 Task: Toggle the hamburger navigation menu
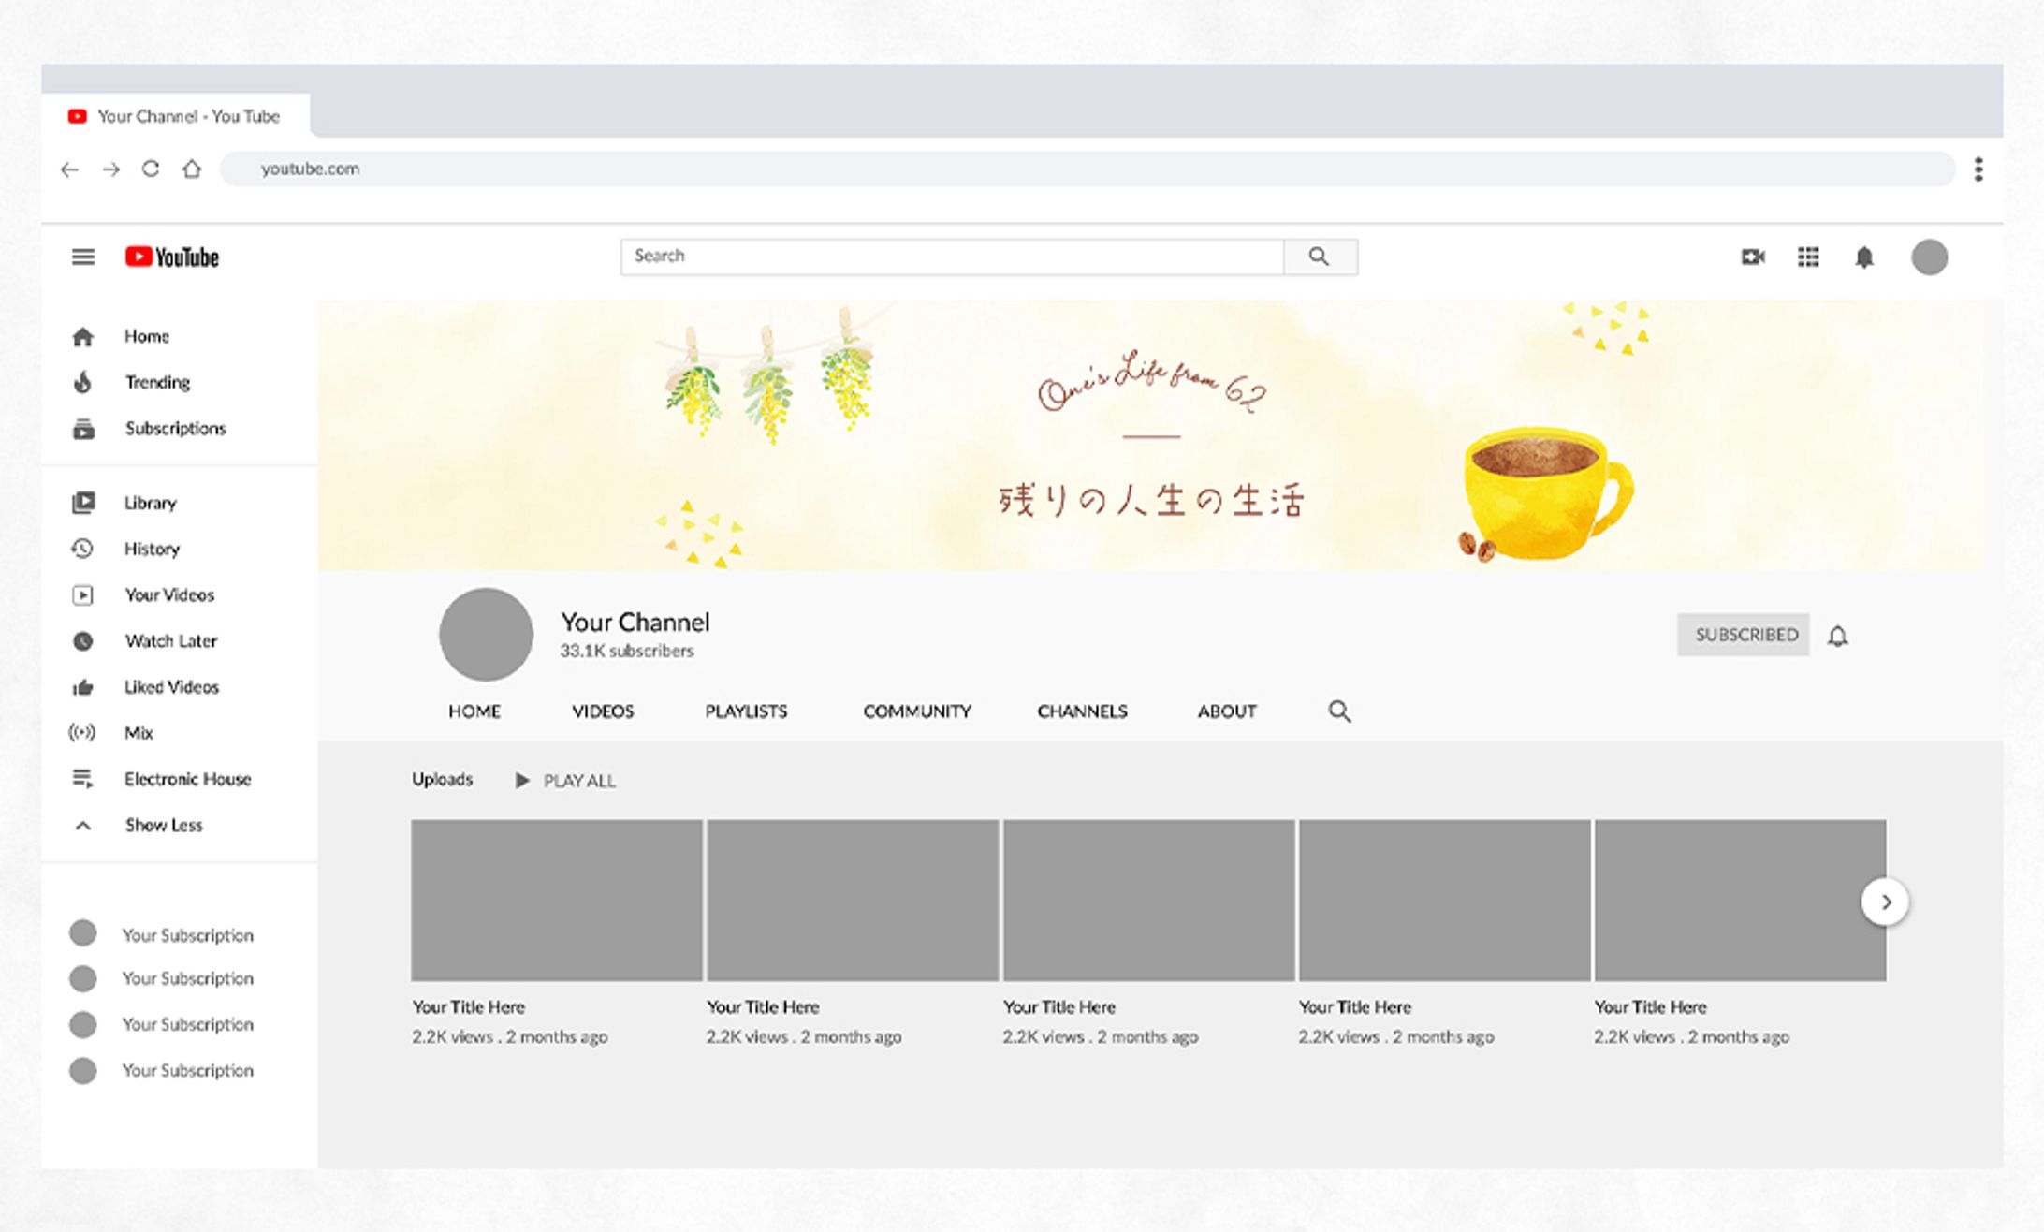coord(83,257)
